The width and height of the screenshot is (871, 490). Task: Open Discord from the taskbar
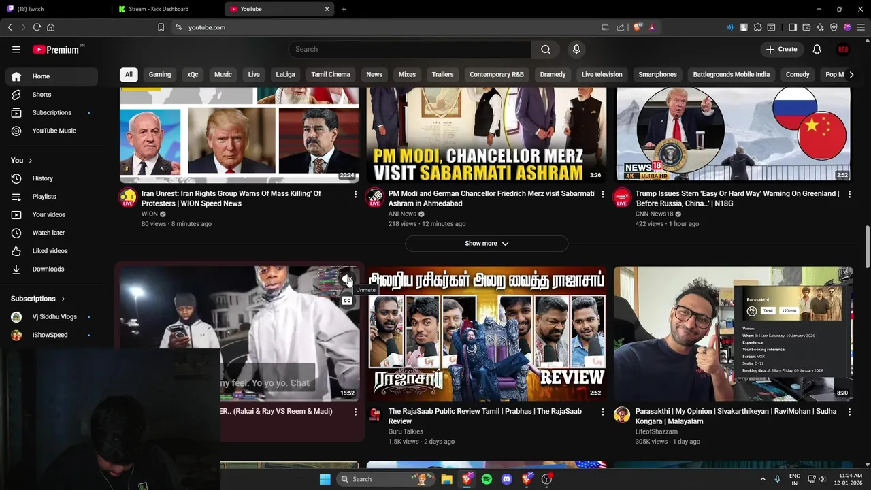click(x=506, y=479)
